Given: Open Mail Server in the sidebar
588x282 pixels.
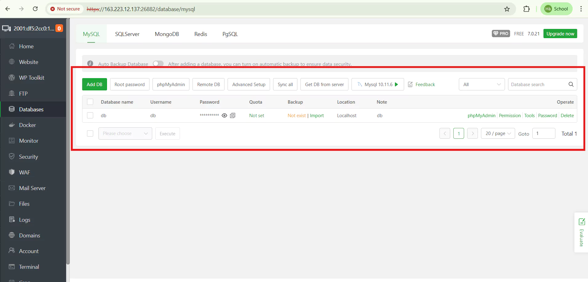Looking at the screenshot, I should point(33,188).
